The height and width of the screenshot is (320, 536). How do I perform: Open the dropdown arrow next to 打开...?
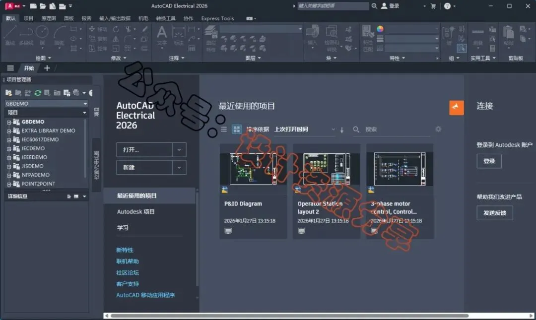tap(179, 150)
